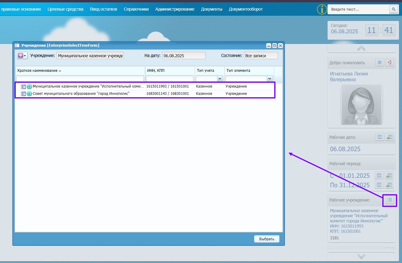Select Совет муниципального образования row
This screenshot has height=263, width=402.
145,94
